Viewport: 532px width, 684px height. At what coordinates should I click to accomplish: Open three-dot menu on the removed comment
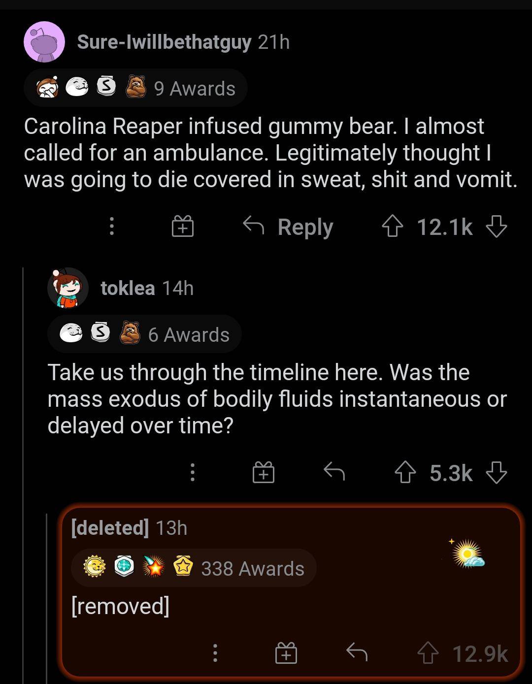[x=215, y=653]
